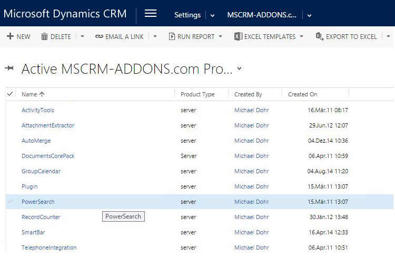Viewport: 395px width, 257px height.
Task: Click the trash can Delete icon
Action: click(44, 36)
